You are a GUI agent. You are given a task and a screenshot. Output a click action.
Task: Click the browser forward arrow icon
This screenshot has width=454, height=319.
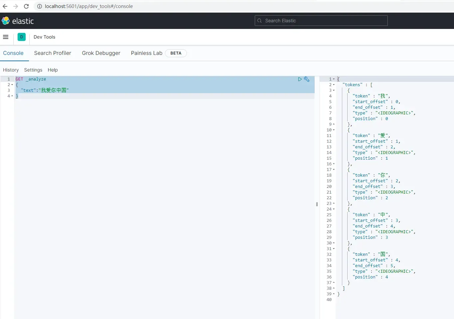coord(16,6)
